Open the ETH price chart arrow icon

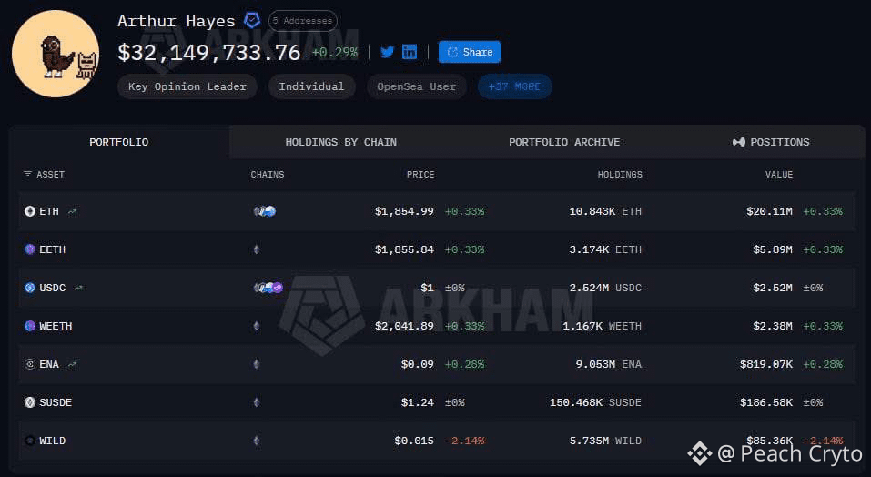[x=72, y=211]
